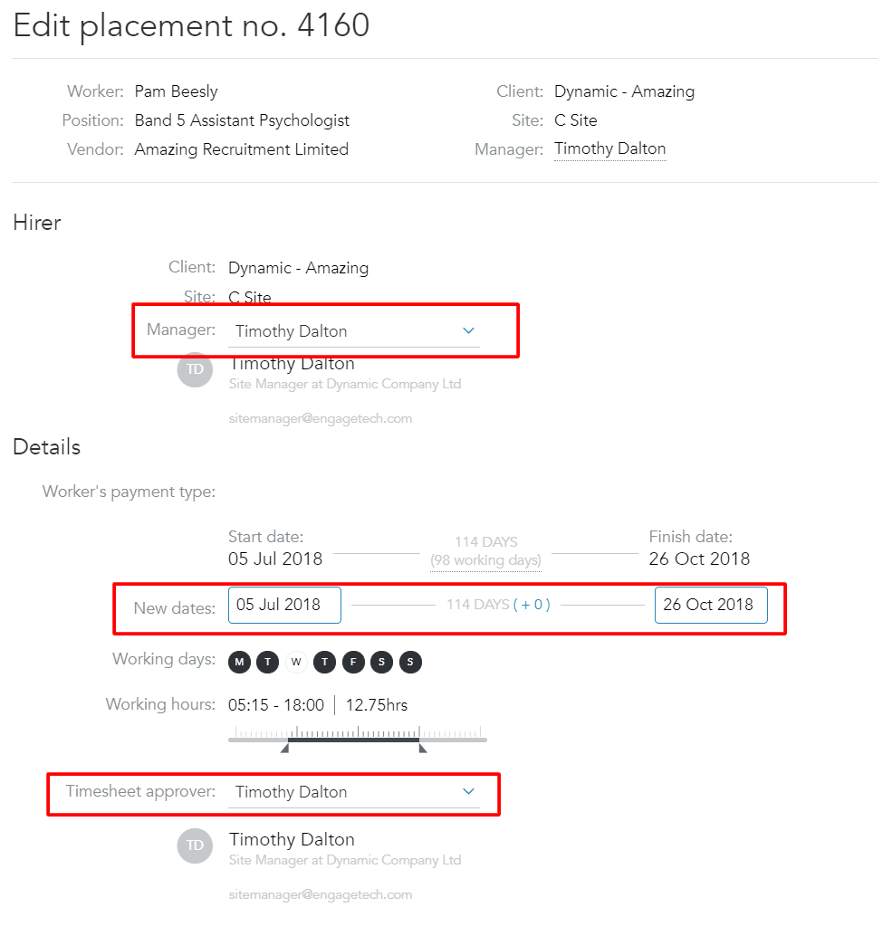The width and height of the screenshot is (892, 936).
Task: Click the working hours start slider handle
Action: (284, 748)
